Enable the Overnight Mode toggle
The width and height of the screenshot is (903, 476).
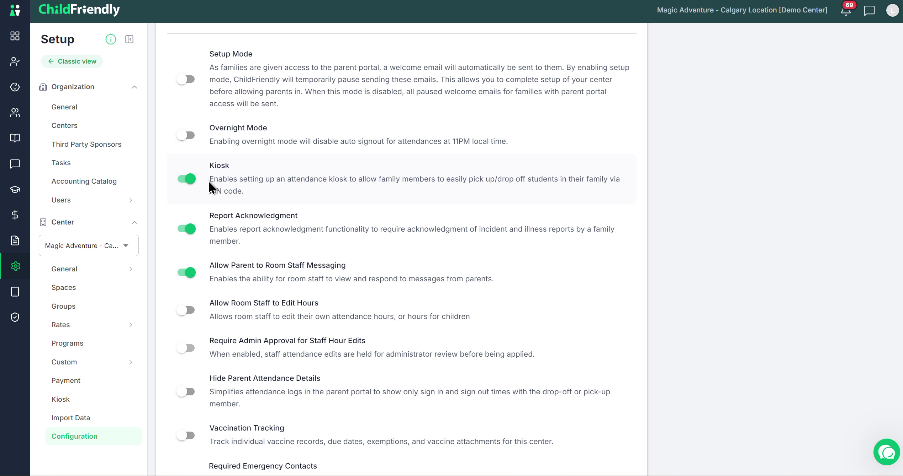point(186,135)
